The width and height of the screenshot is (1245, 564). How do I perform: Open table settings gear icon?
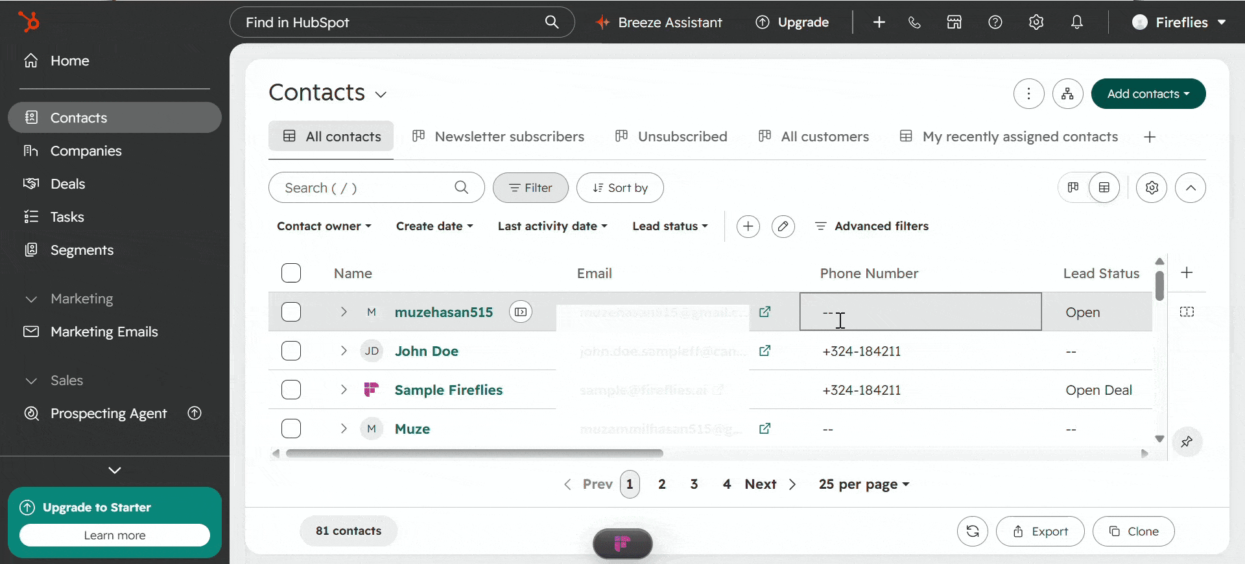(1152, 188)
